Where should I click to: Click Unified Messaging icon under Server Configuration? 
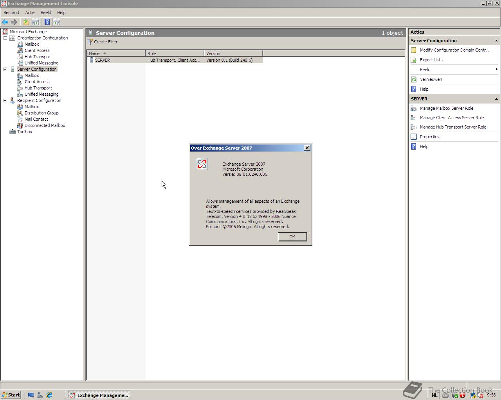tap(20, 94)
